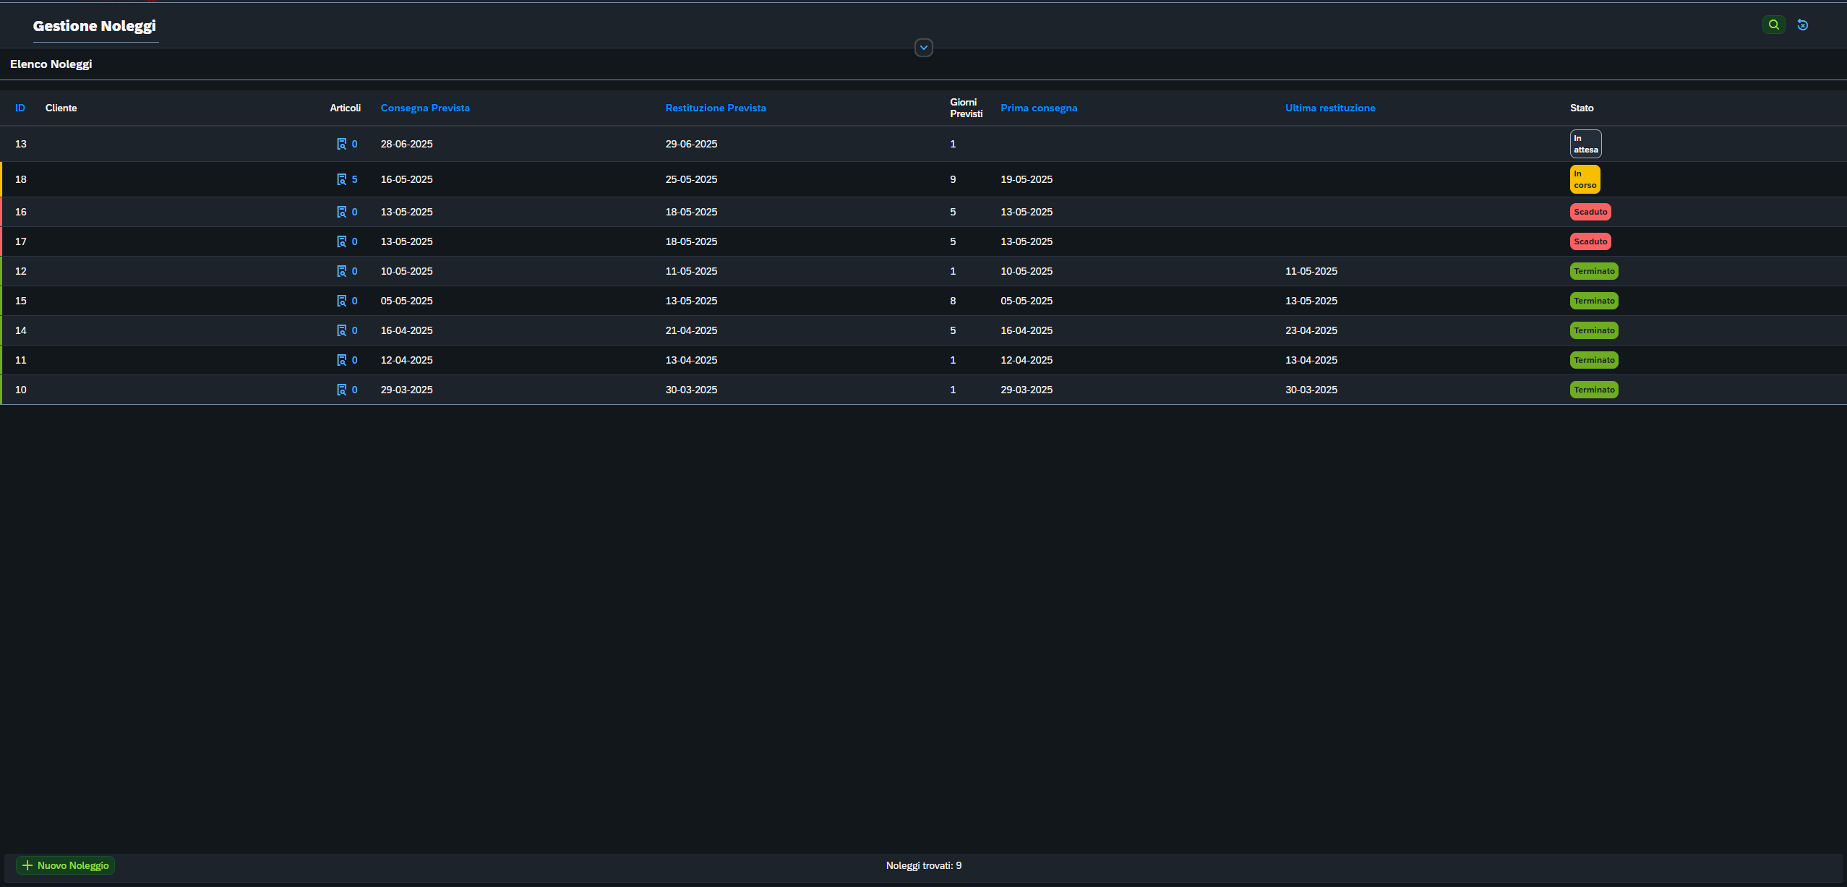Open articles icon for rental 14

point(342,330)
